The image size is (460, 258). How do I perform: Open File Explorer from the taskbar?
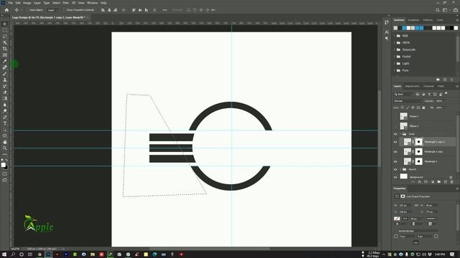coord(93,254)
